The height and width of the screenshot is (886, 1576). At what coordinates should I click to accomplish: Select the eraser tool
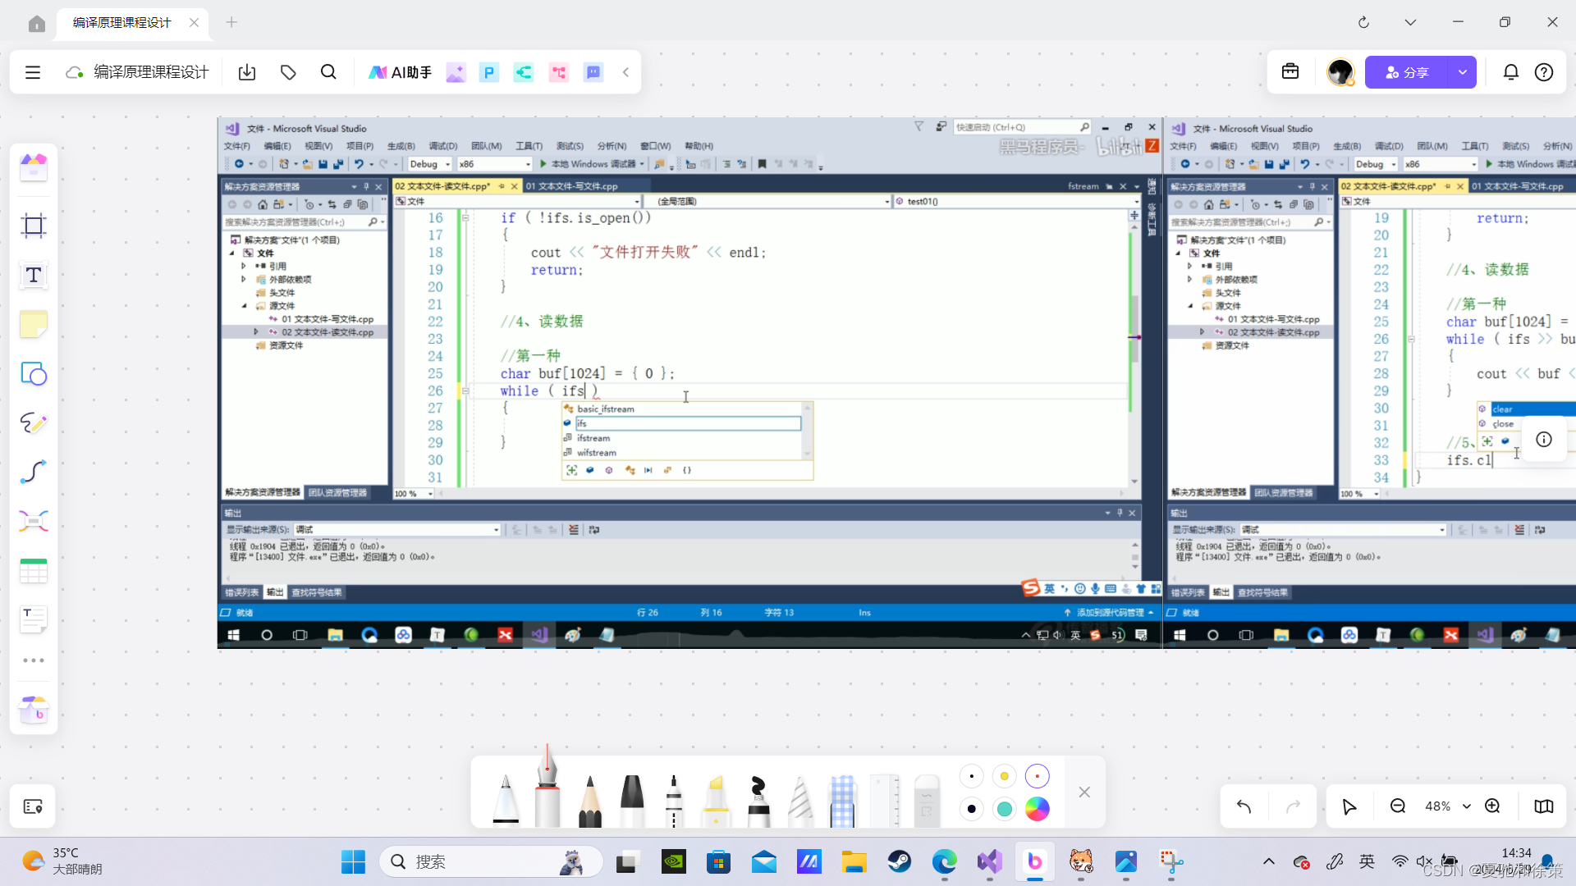point(926,802)
